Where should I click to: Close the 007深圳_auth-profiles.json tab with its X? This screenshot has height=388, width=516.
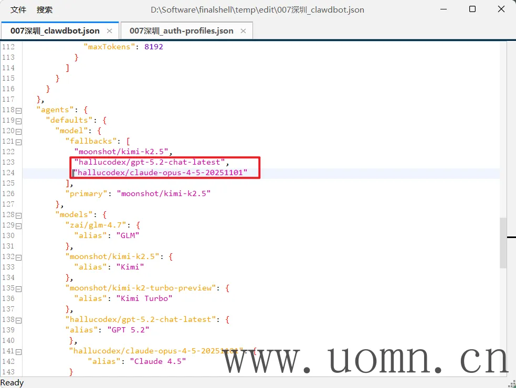point(244,31)
